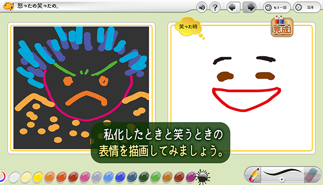Click the 笑った時 thought bubble label

(x=188, y=26)
